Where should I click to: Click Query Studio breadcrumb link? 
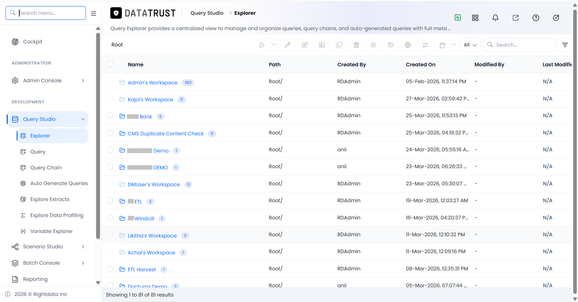207,13
